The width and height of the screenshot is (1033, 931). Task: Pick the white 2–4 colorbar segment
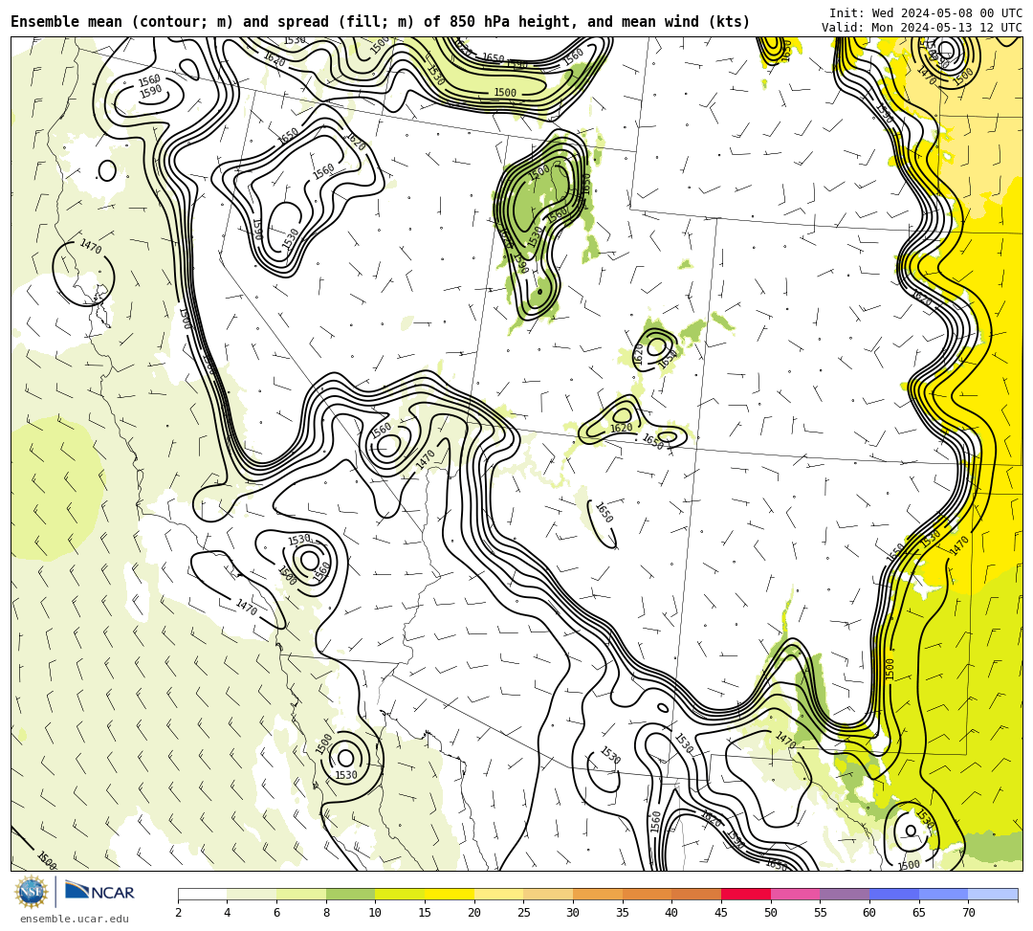tap(202, 894)
